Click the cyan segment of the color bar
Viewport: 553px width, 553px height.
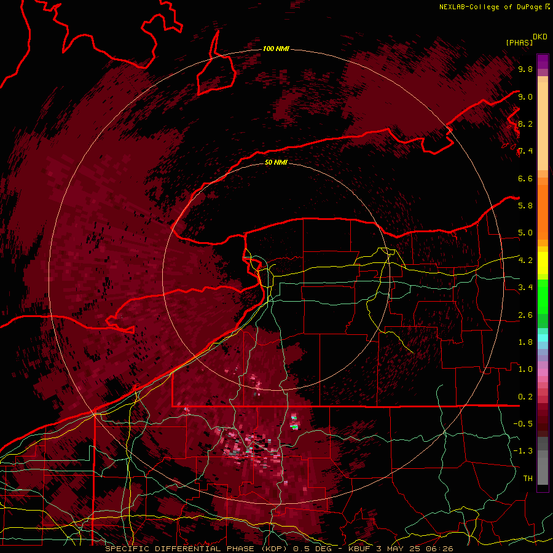coord(543,338)
